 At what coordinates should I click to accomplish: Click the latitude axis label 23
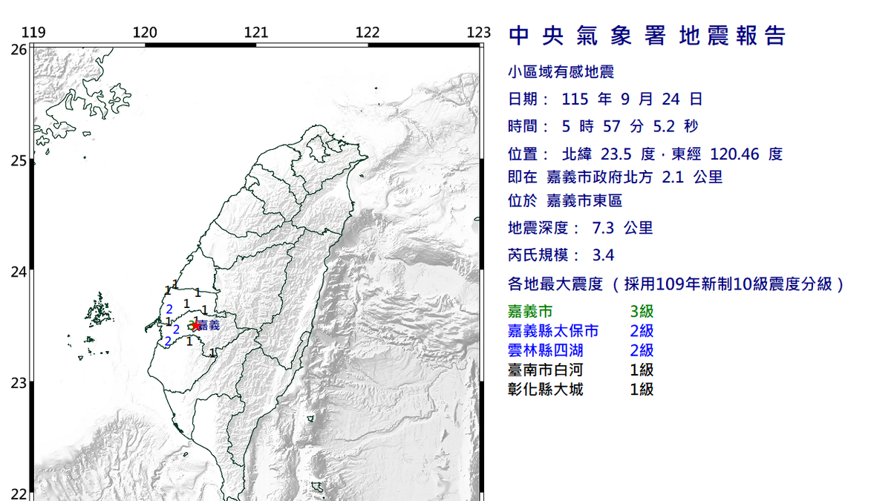point(19,383)
